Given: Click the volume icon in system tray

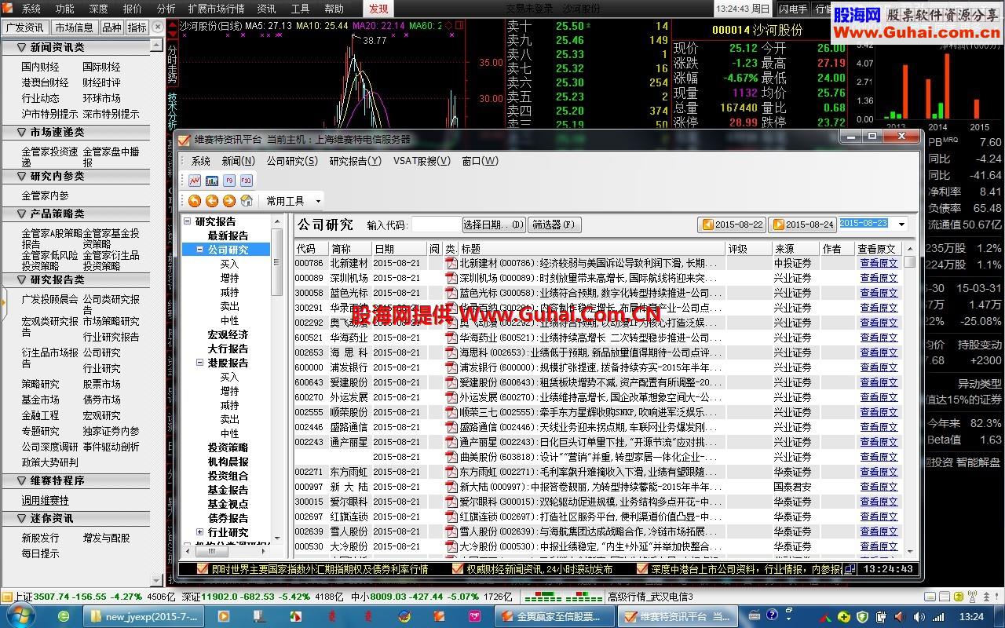Looking at the screenshot, I should click(919, 617).
